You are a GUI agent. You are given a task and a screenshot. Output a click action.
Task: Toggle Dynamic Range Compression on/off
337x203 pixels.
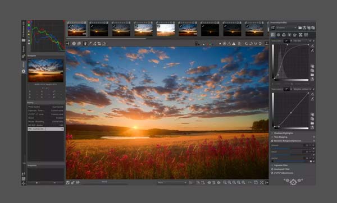272,141
